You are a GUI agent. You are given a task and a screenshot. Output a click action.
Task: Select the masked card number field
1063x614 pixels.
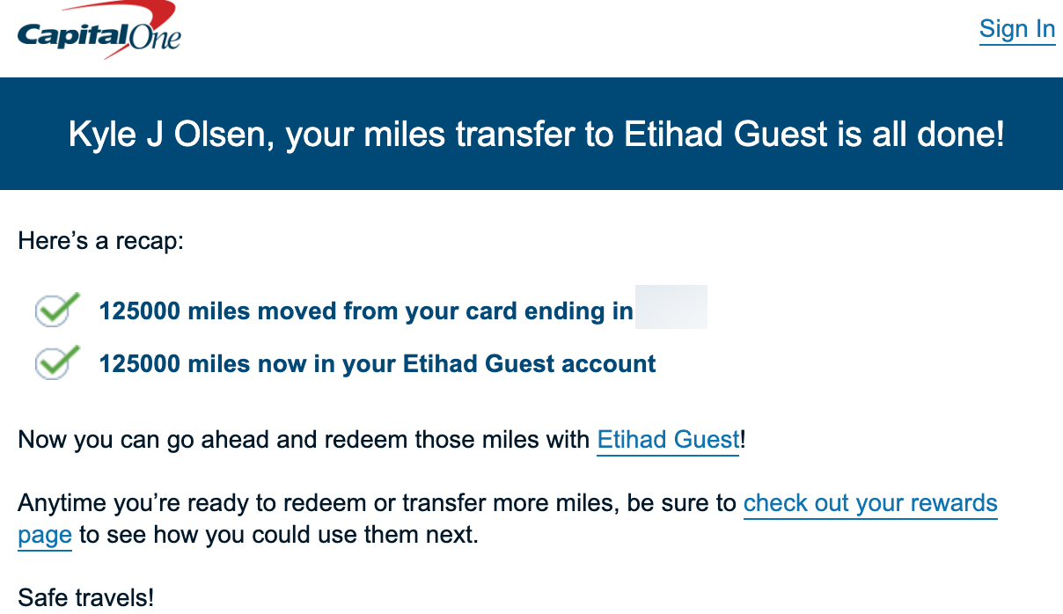click(x=671, y=307)
